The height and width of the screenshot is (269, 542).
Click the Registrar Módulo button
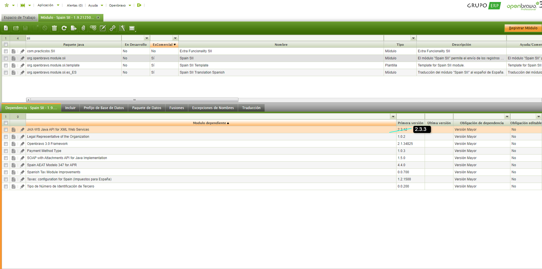(523, 28)
